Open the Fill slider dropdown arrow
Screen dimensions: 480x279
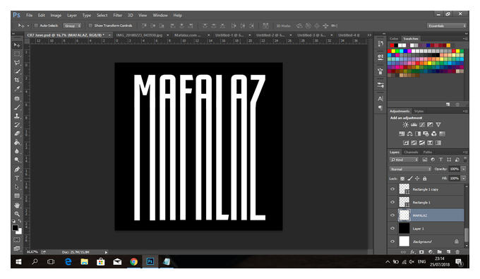tap(464, 178)
